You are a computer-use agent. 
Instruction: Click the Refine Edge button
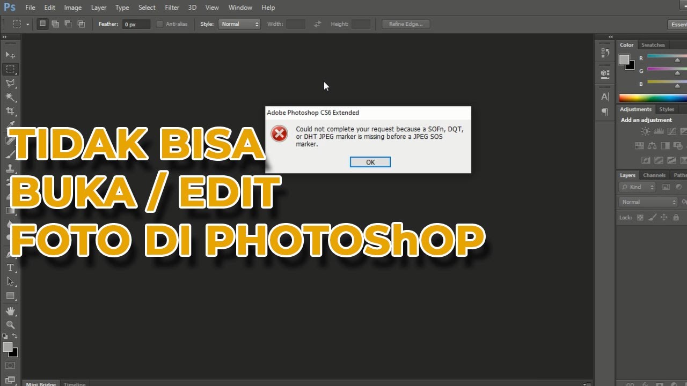click(x=406, y=24)
